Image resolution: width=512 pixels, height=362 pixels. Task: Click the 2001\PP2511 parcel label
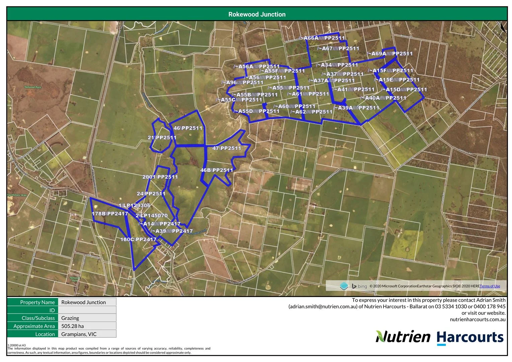pos(160,177)
